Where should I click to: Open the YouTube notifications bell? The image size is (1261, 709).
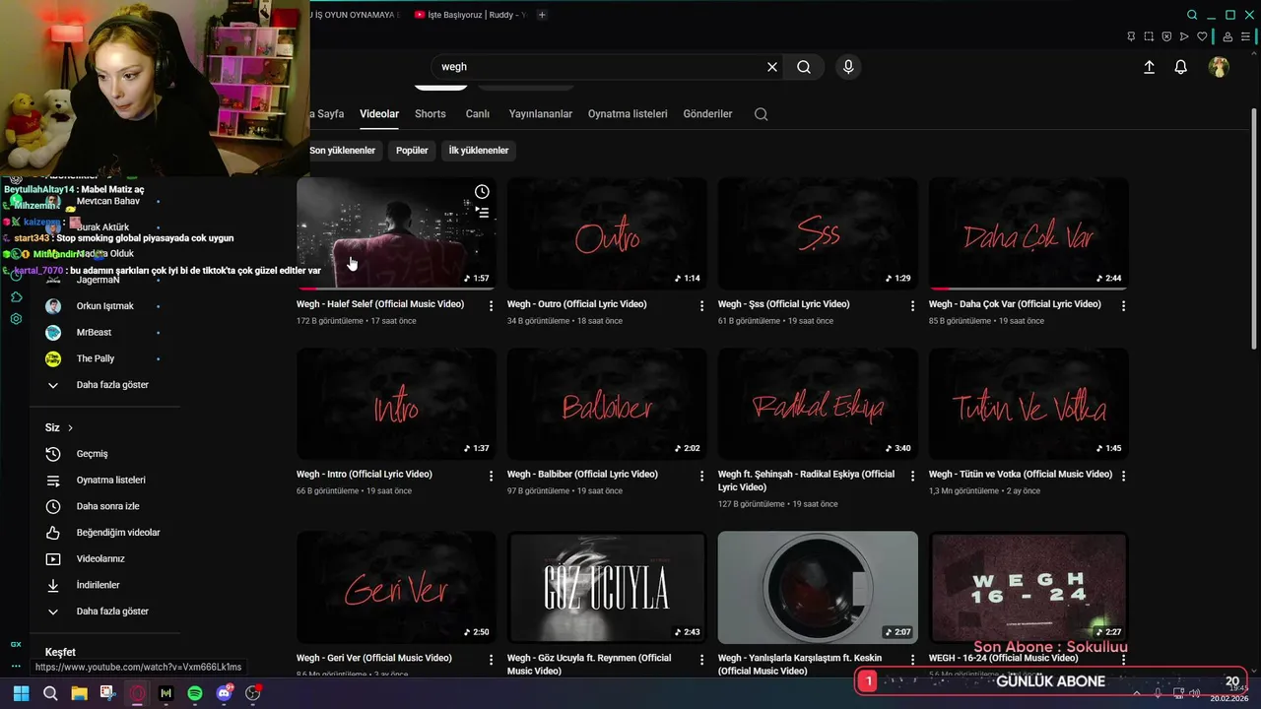(x=1180, y=67)
